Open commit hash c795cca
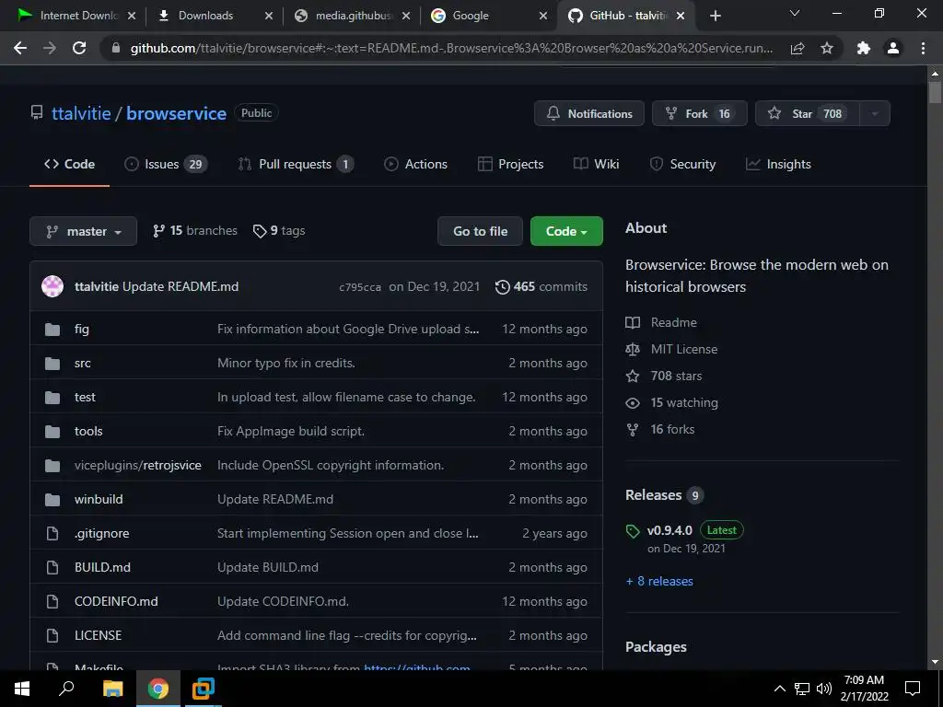943x707 pixels. (x=360, y=287)
